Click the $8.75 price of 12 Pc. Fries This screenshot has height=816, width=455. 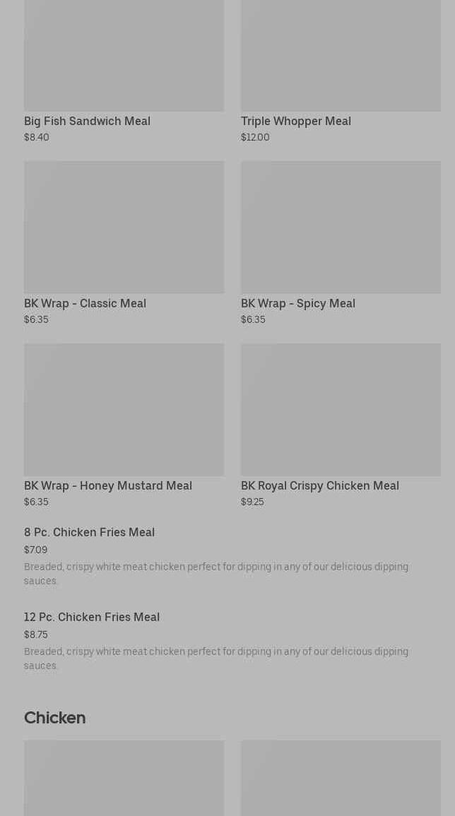coord(36,635)
